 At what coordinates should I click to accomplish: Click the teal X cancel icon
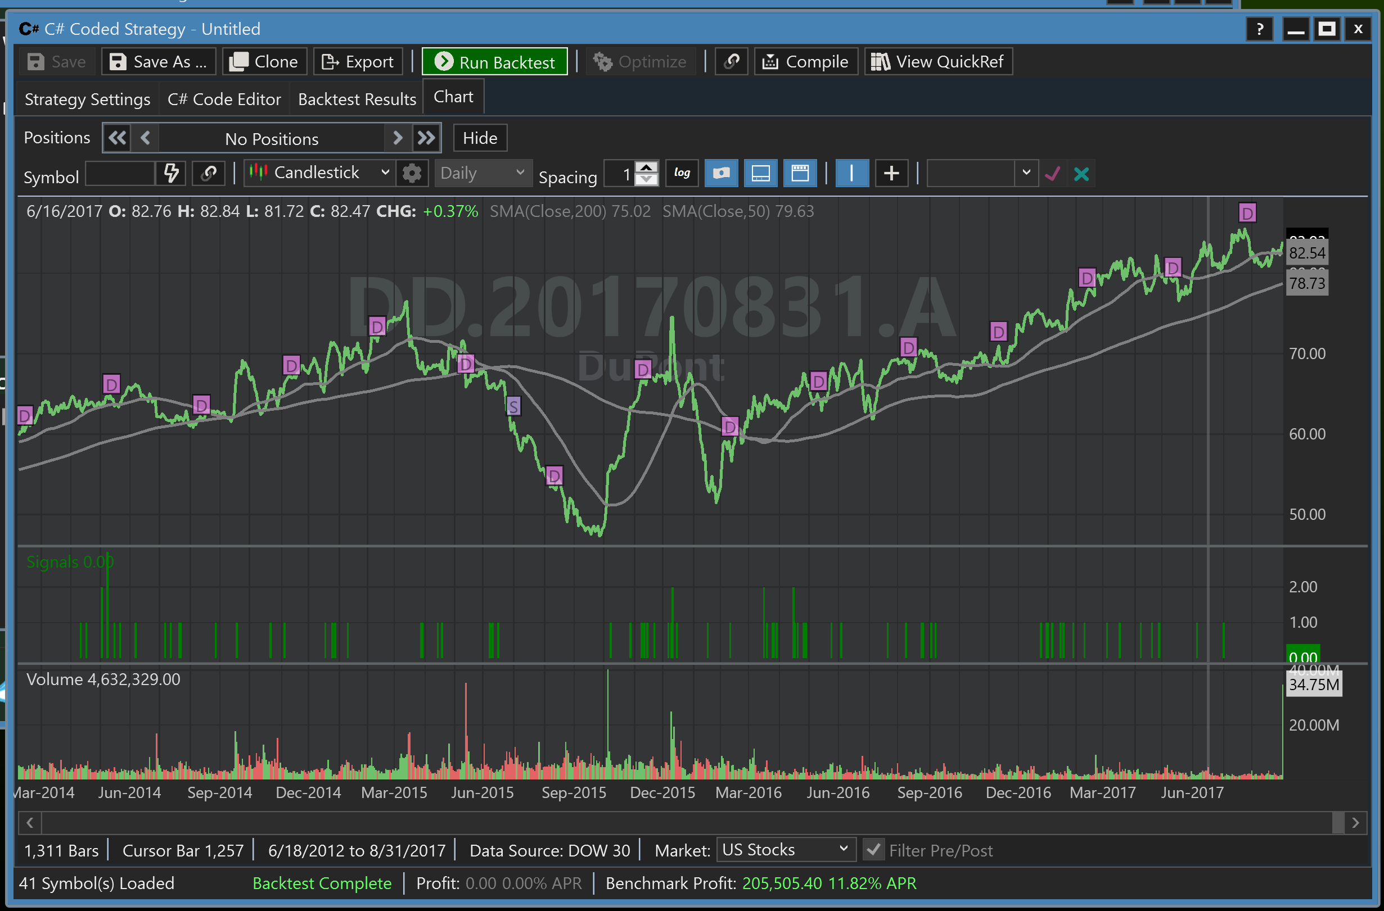coord(1081,174)
